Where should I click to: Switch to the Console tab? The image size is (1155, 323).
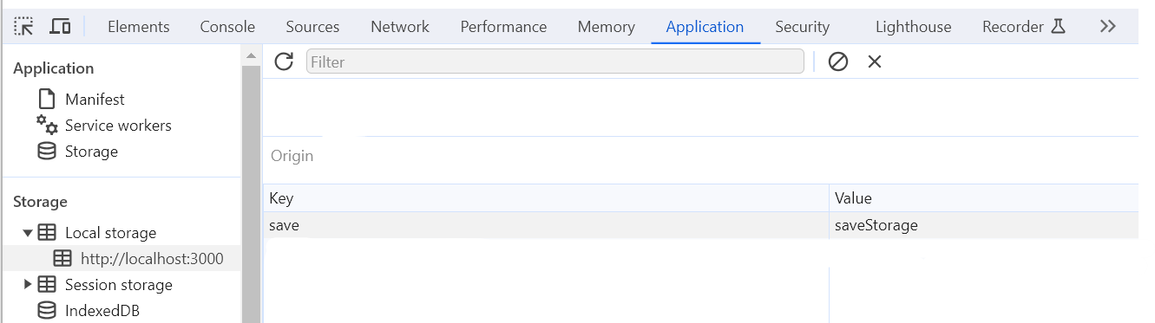[227, 27]
